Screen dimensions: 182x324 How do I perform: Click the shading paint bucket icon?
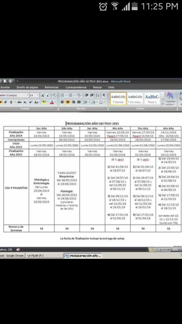coord(93,102)
